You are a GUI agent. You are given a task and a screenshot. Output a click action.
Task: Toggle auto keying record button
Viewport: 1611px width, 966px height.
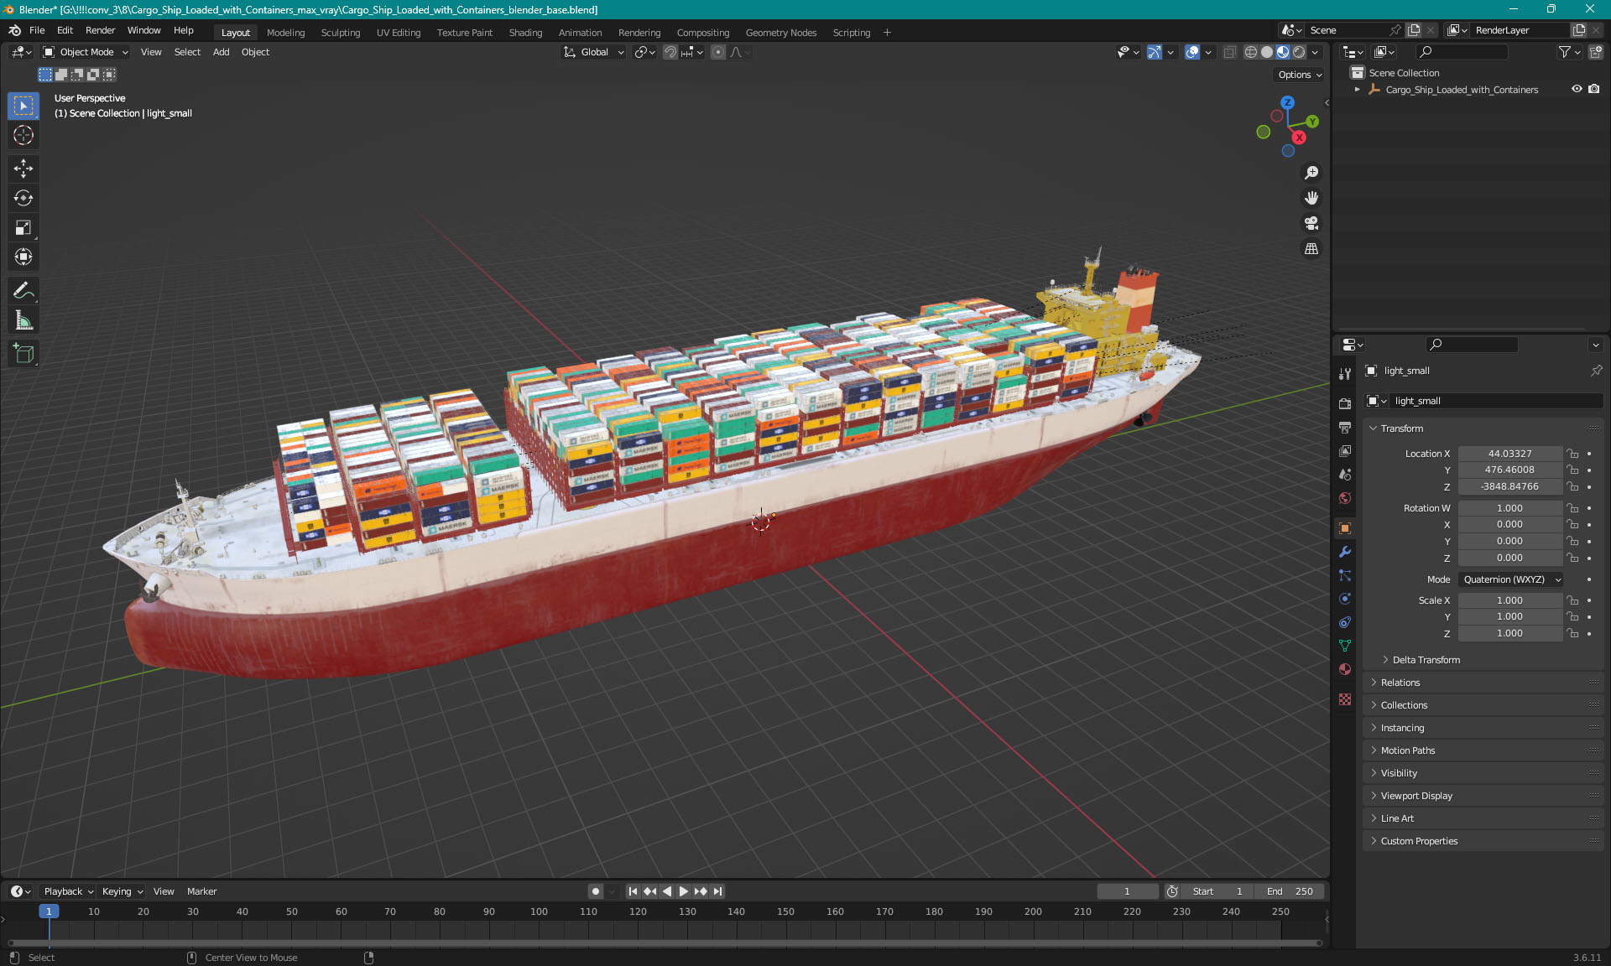click(x=596, y=891)
